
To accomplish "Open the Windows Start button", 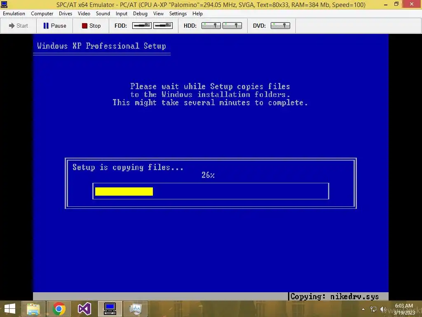I will [x=10, y=309].
